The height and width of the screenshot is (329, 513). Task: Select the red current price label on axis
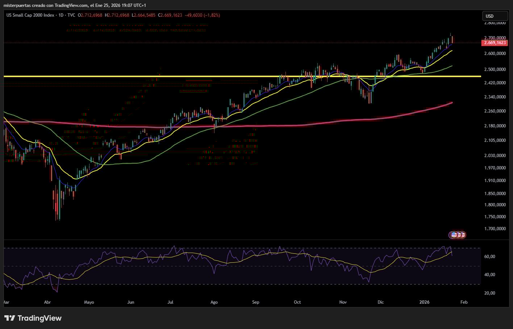(494, 43)
